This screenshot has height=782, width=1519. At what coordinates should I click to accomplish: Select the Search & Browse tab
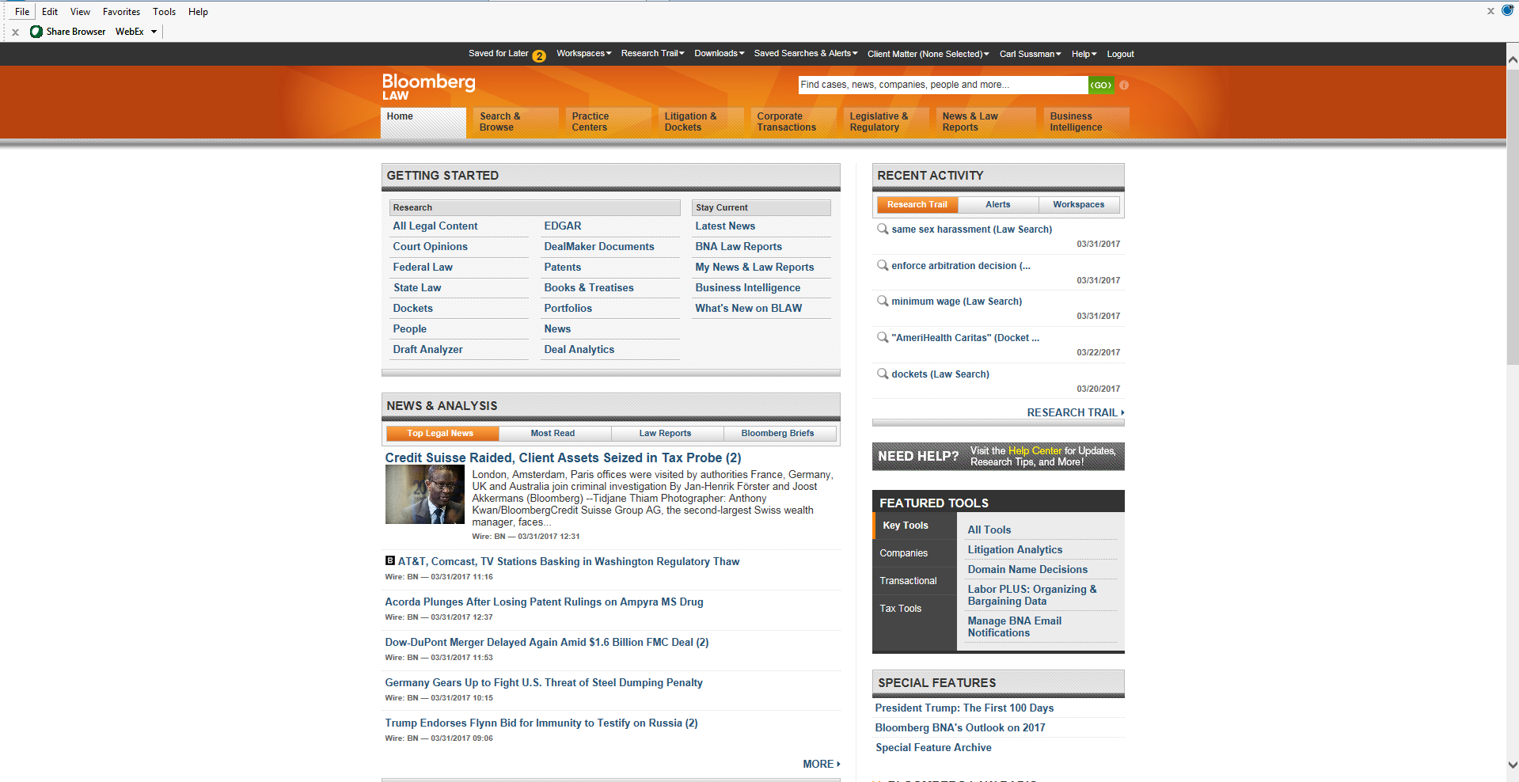click(515, 122)
